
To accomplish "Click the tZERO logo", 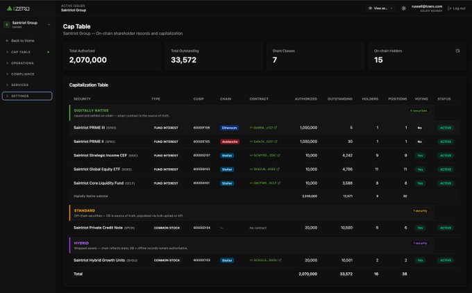I will pyautogui.click(x=18, y=9).
